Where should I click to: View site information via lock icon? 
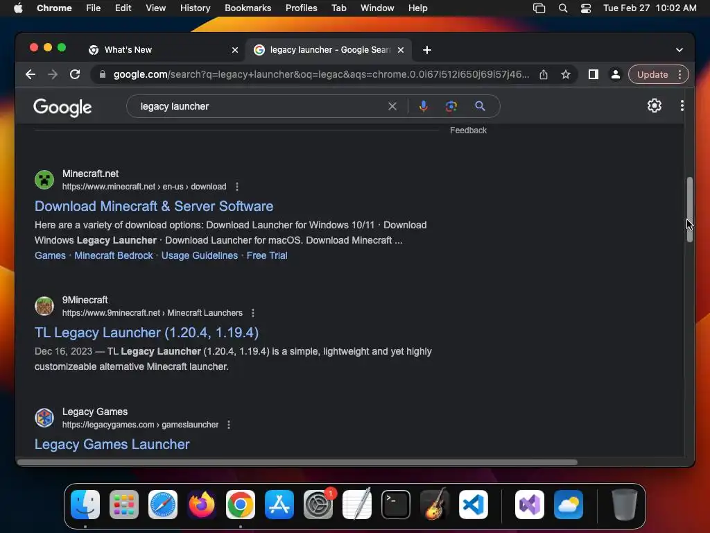point(103,74)
